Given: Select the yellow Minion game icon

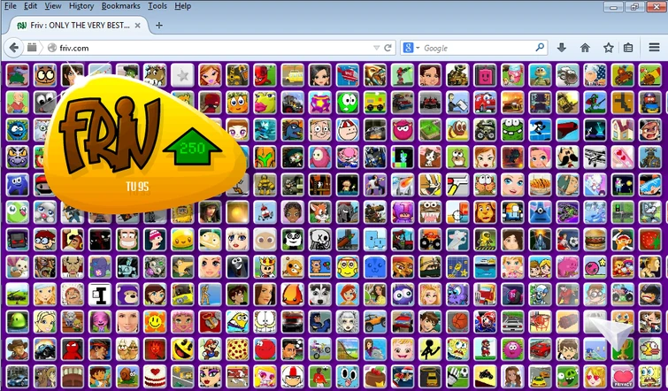Looking at the screenshot, I should point(237,322).
